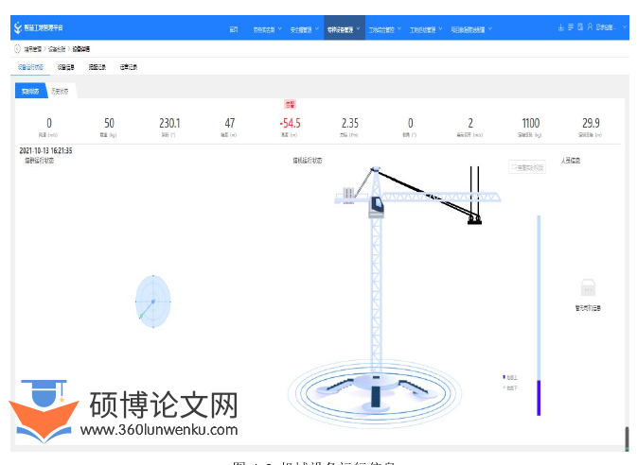Select the active 设备运行状态 tab
Image resolution: width=637 pixels, height=465 pixels.
click(x=30, y=67)
